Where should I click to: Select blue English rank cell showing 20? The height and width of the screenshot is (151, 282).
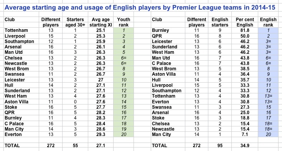point(268,134)
